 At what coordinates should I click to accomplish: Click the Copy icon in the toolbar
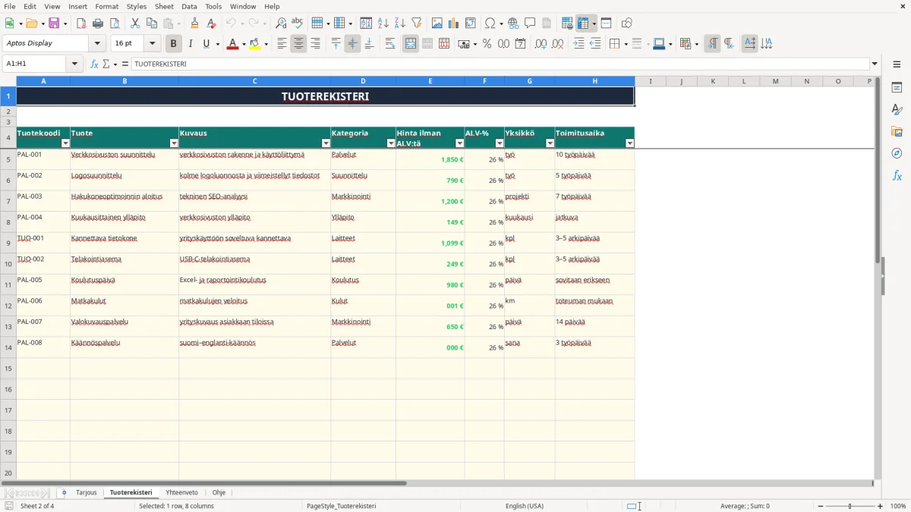coord(152,24)
